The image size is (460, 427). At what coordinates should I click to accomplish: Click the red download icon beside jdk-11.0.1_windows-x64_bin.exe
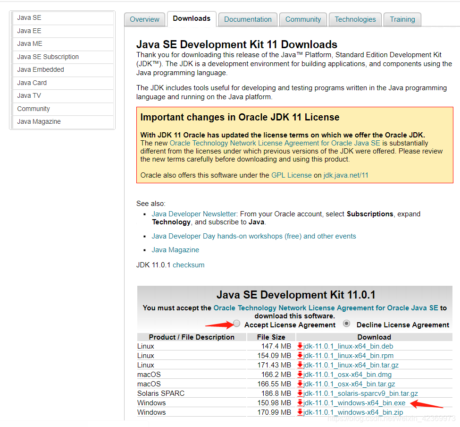[x=300, y=402]
